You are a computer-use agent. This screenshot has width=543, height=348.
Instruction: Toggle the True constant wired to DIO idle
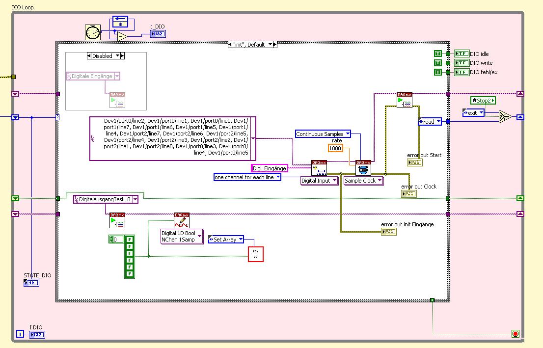click(x=438, y=54)
